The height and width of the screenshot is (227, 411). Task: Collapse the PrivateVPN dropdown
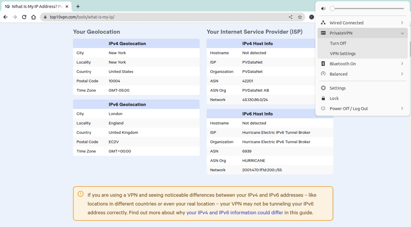(x=401, y=33)
